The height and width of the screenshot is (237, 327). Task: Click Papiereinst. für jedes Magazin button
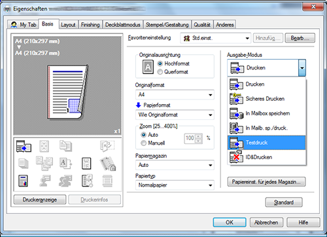(x=266, y=182)
